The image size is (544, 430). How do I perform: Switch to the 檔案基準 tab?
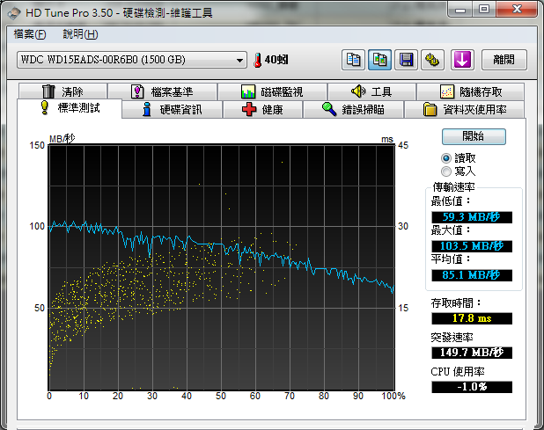click(x=162, y=91)
